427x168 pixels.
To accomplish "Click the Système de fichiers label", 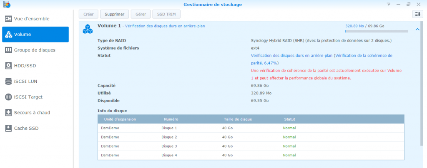I will (x=118, y=48).
